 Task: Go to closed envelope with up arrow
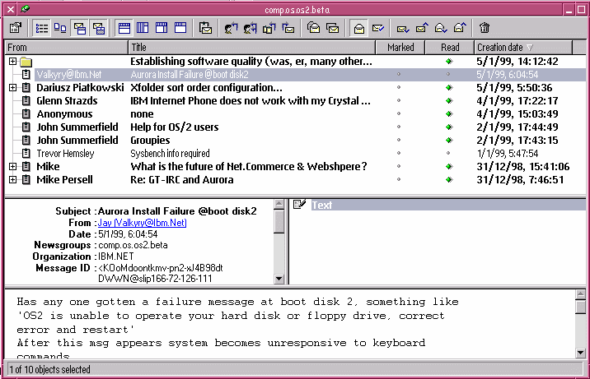pyautogui.click(x=422, y=28)
